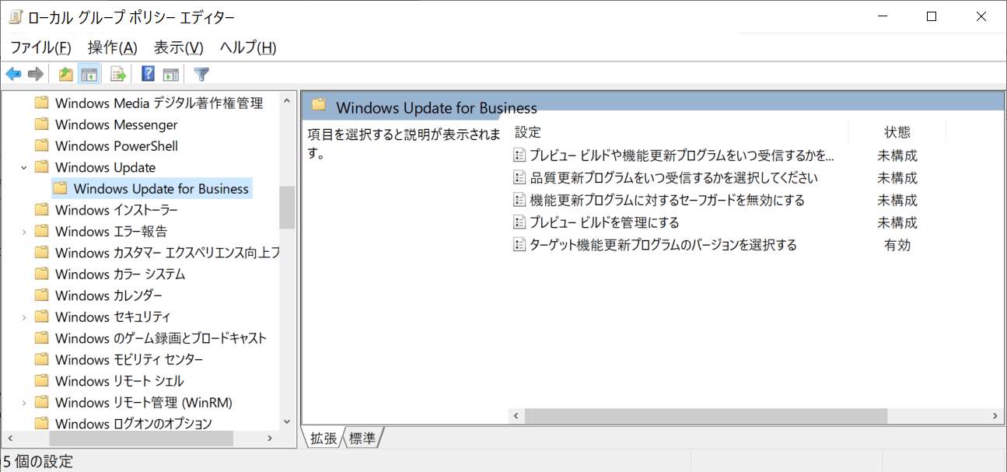Click tree pane horizontal scroll right arrow

coord(270,439)
